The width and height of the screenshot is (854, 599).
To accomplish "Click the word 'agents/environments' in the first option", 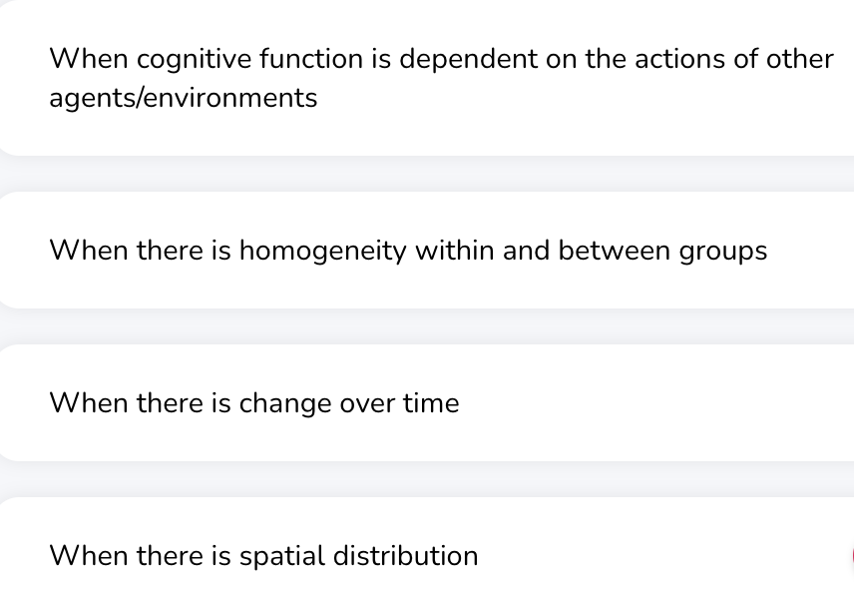I will [184, 98].
